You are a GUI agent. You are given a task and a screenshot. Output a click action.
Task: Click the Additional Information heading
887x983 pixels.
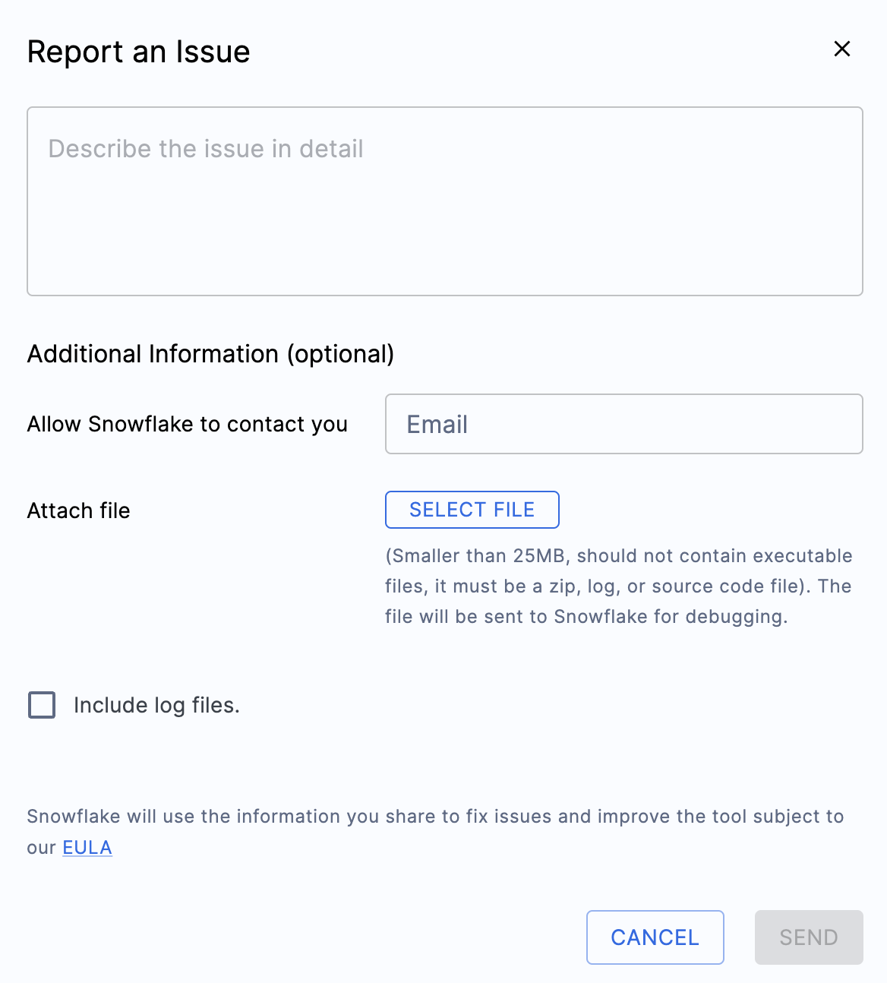point(210,354)
